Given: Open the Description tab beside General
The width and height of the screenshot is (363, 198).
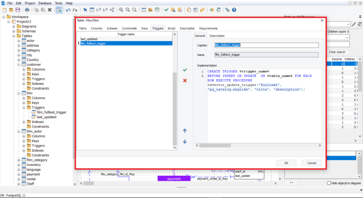Looking at the screenshot, I should coord(217,36).
